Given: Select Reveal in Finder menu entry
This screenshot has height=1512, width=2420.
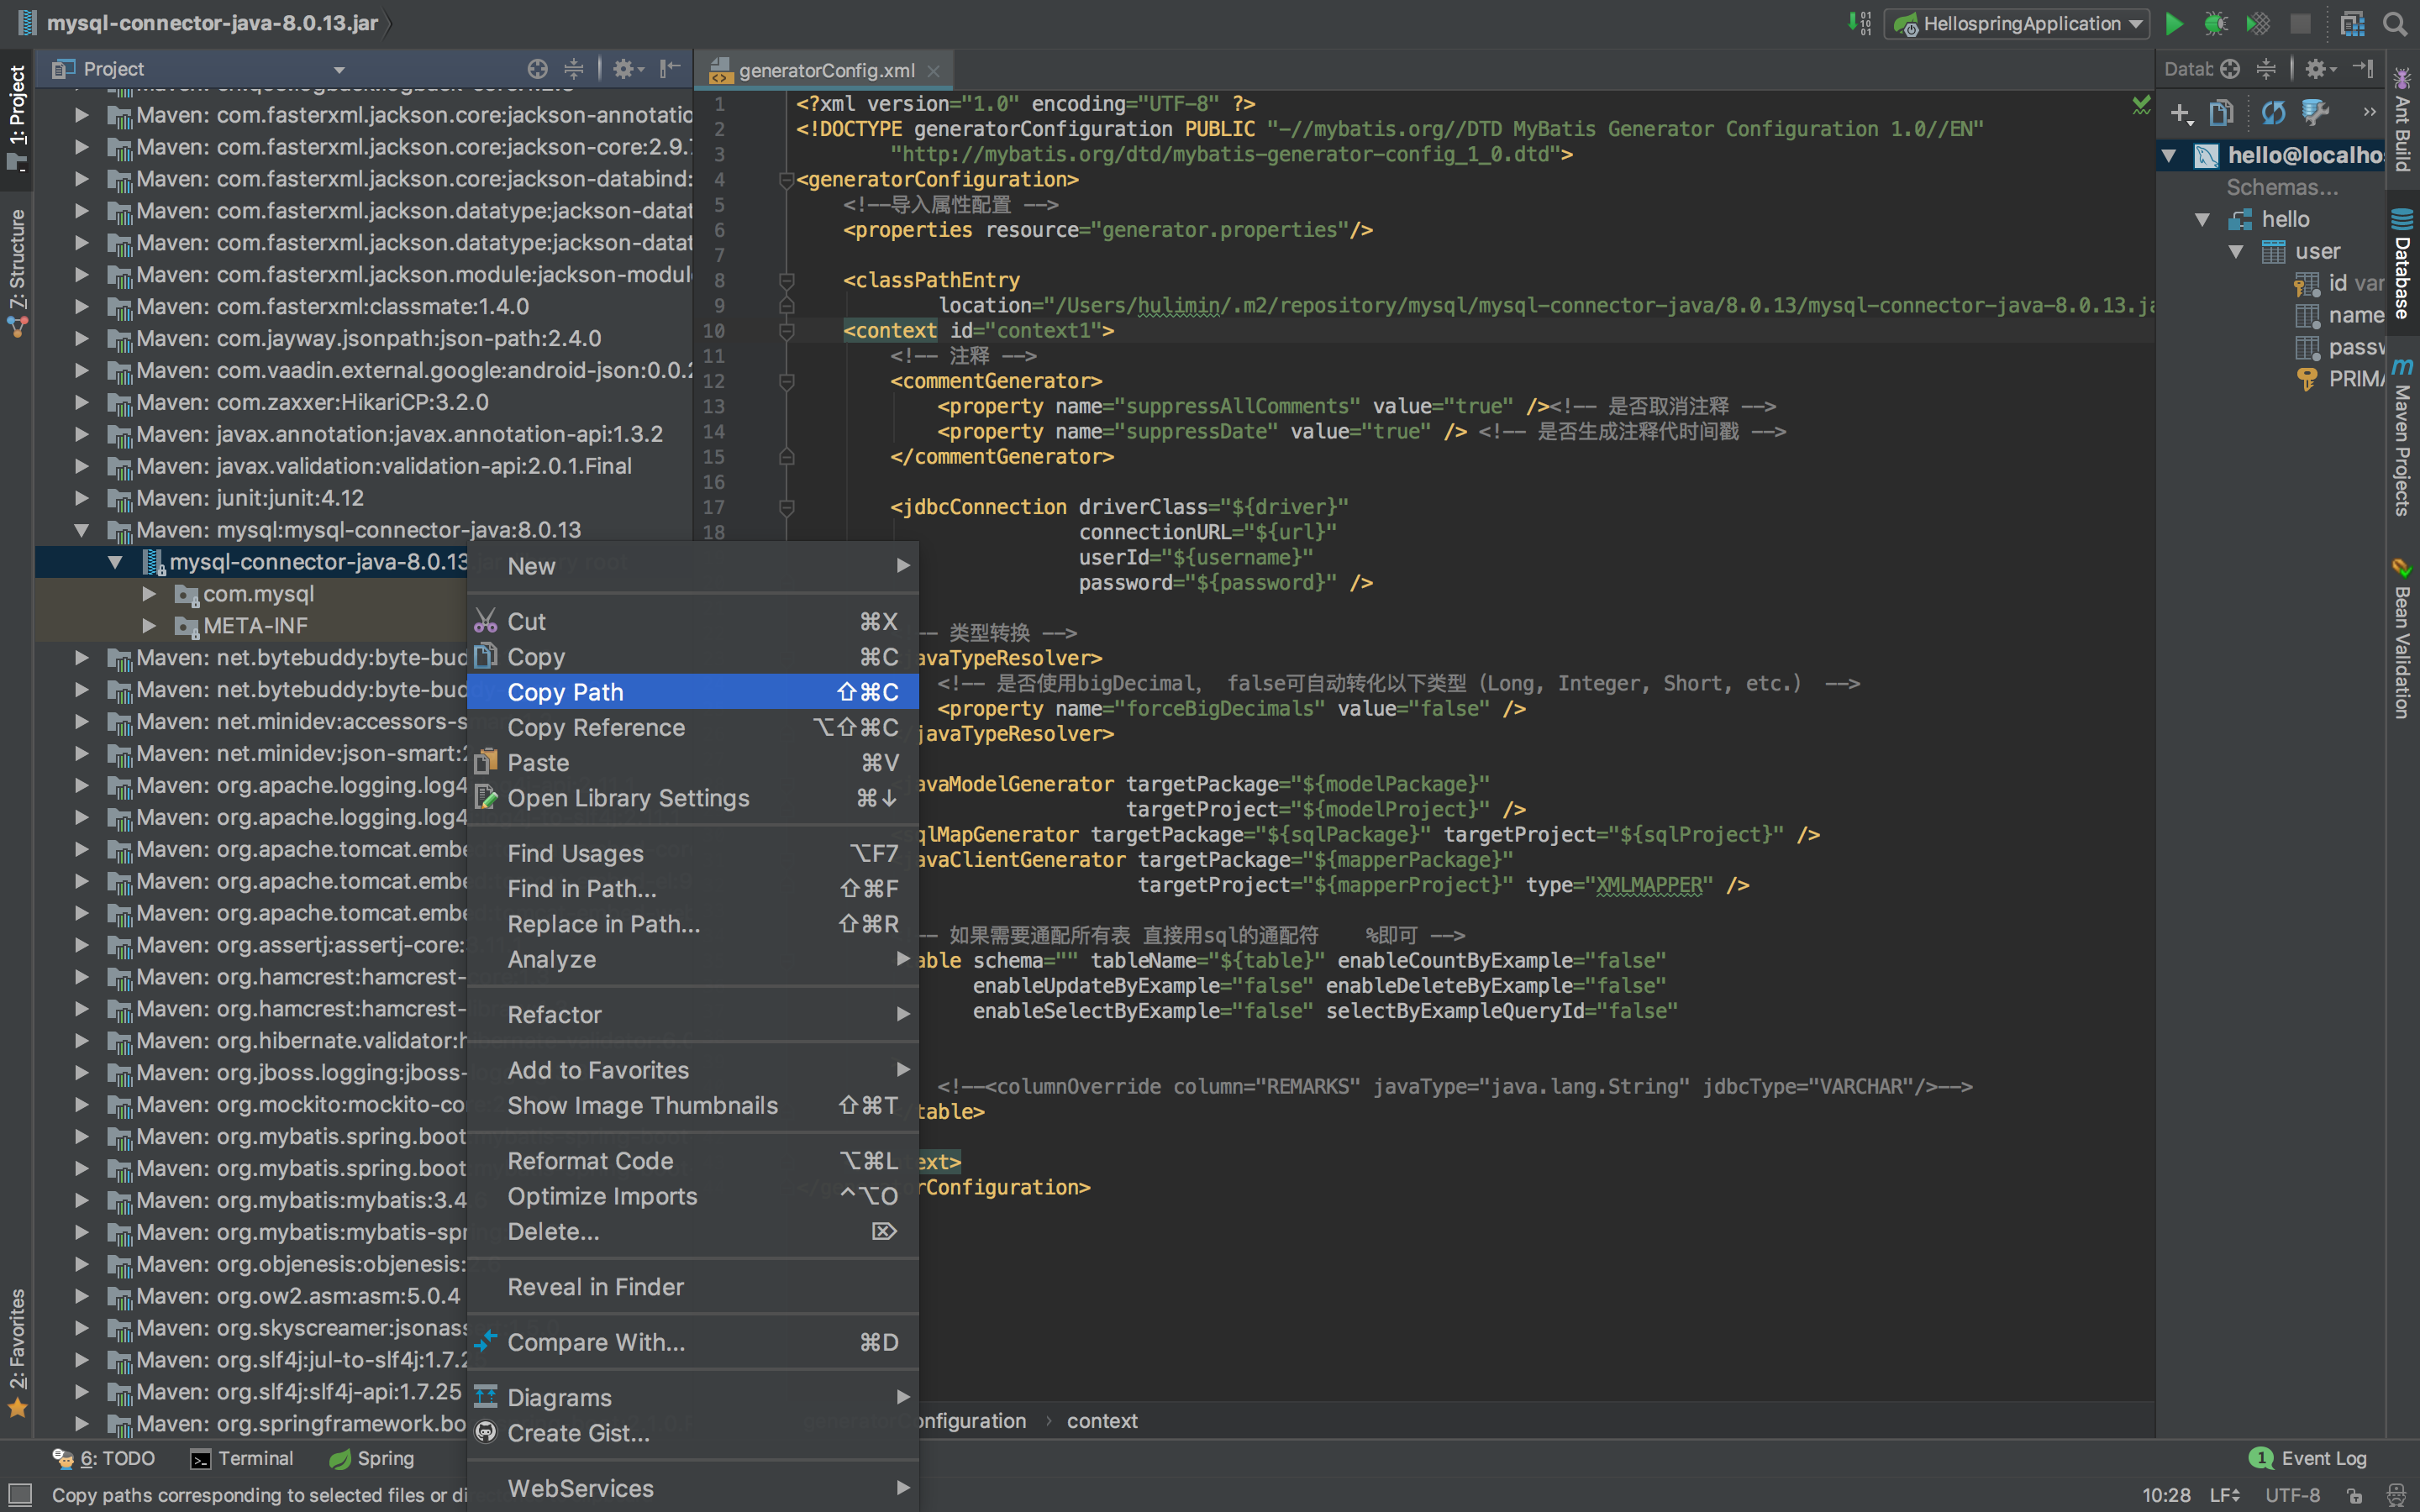Looking at the screenshot, I should 596,1287.
